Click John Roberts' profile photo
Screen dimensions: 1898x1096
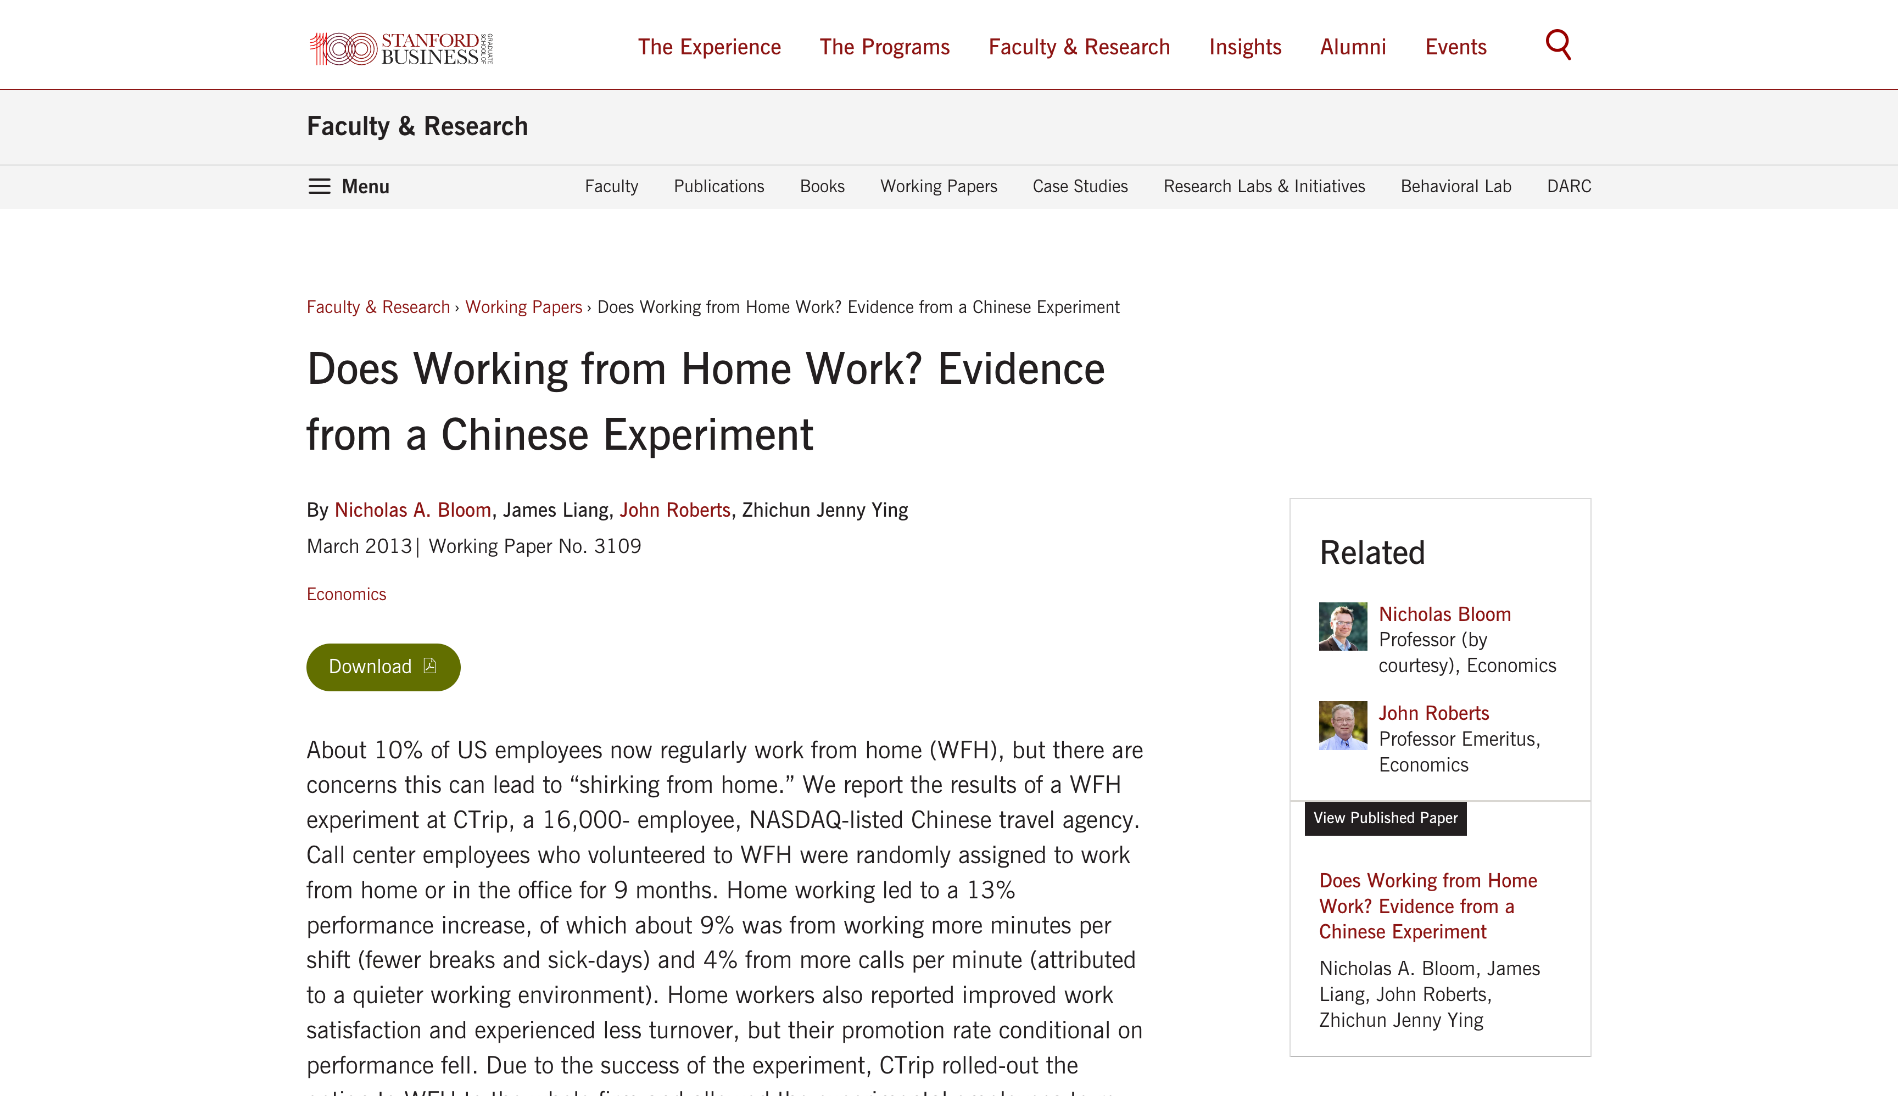click(x=1342, y=726)
